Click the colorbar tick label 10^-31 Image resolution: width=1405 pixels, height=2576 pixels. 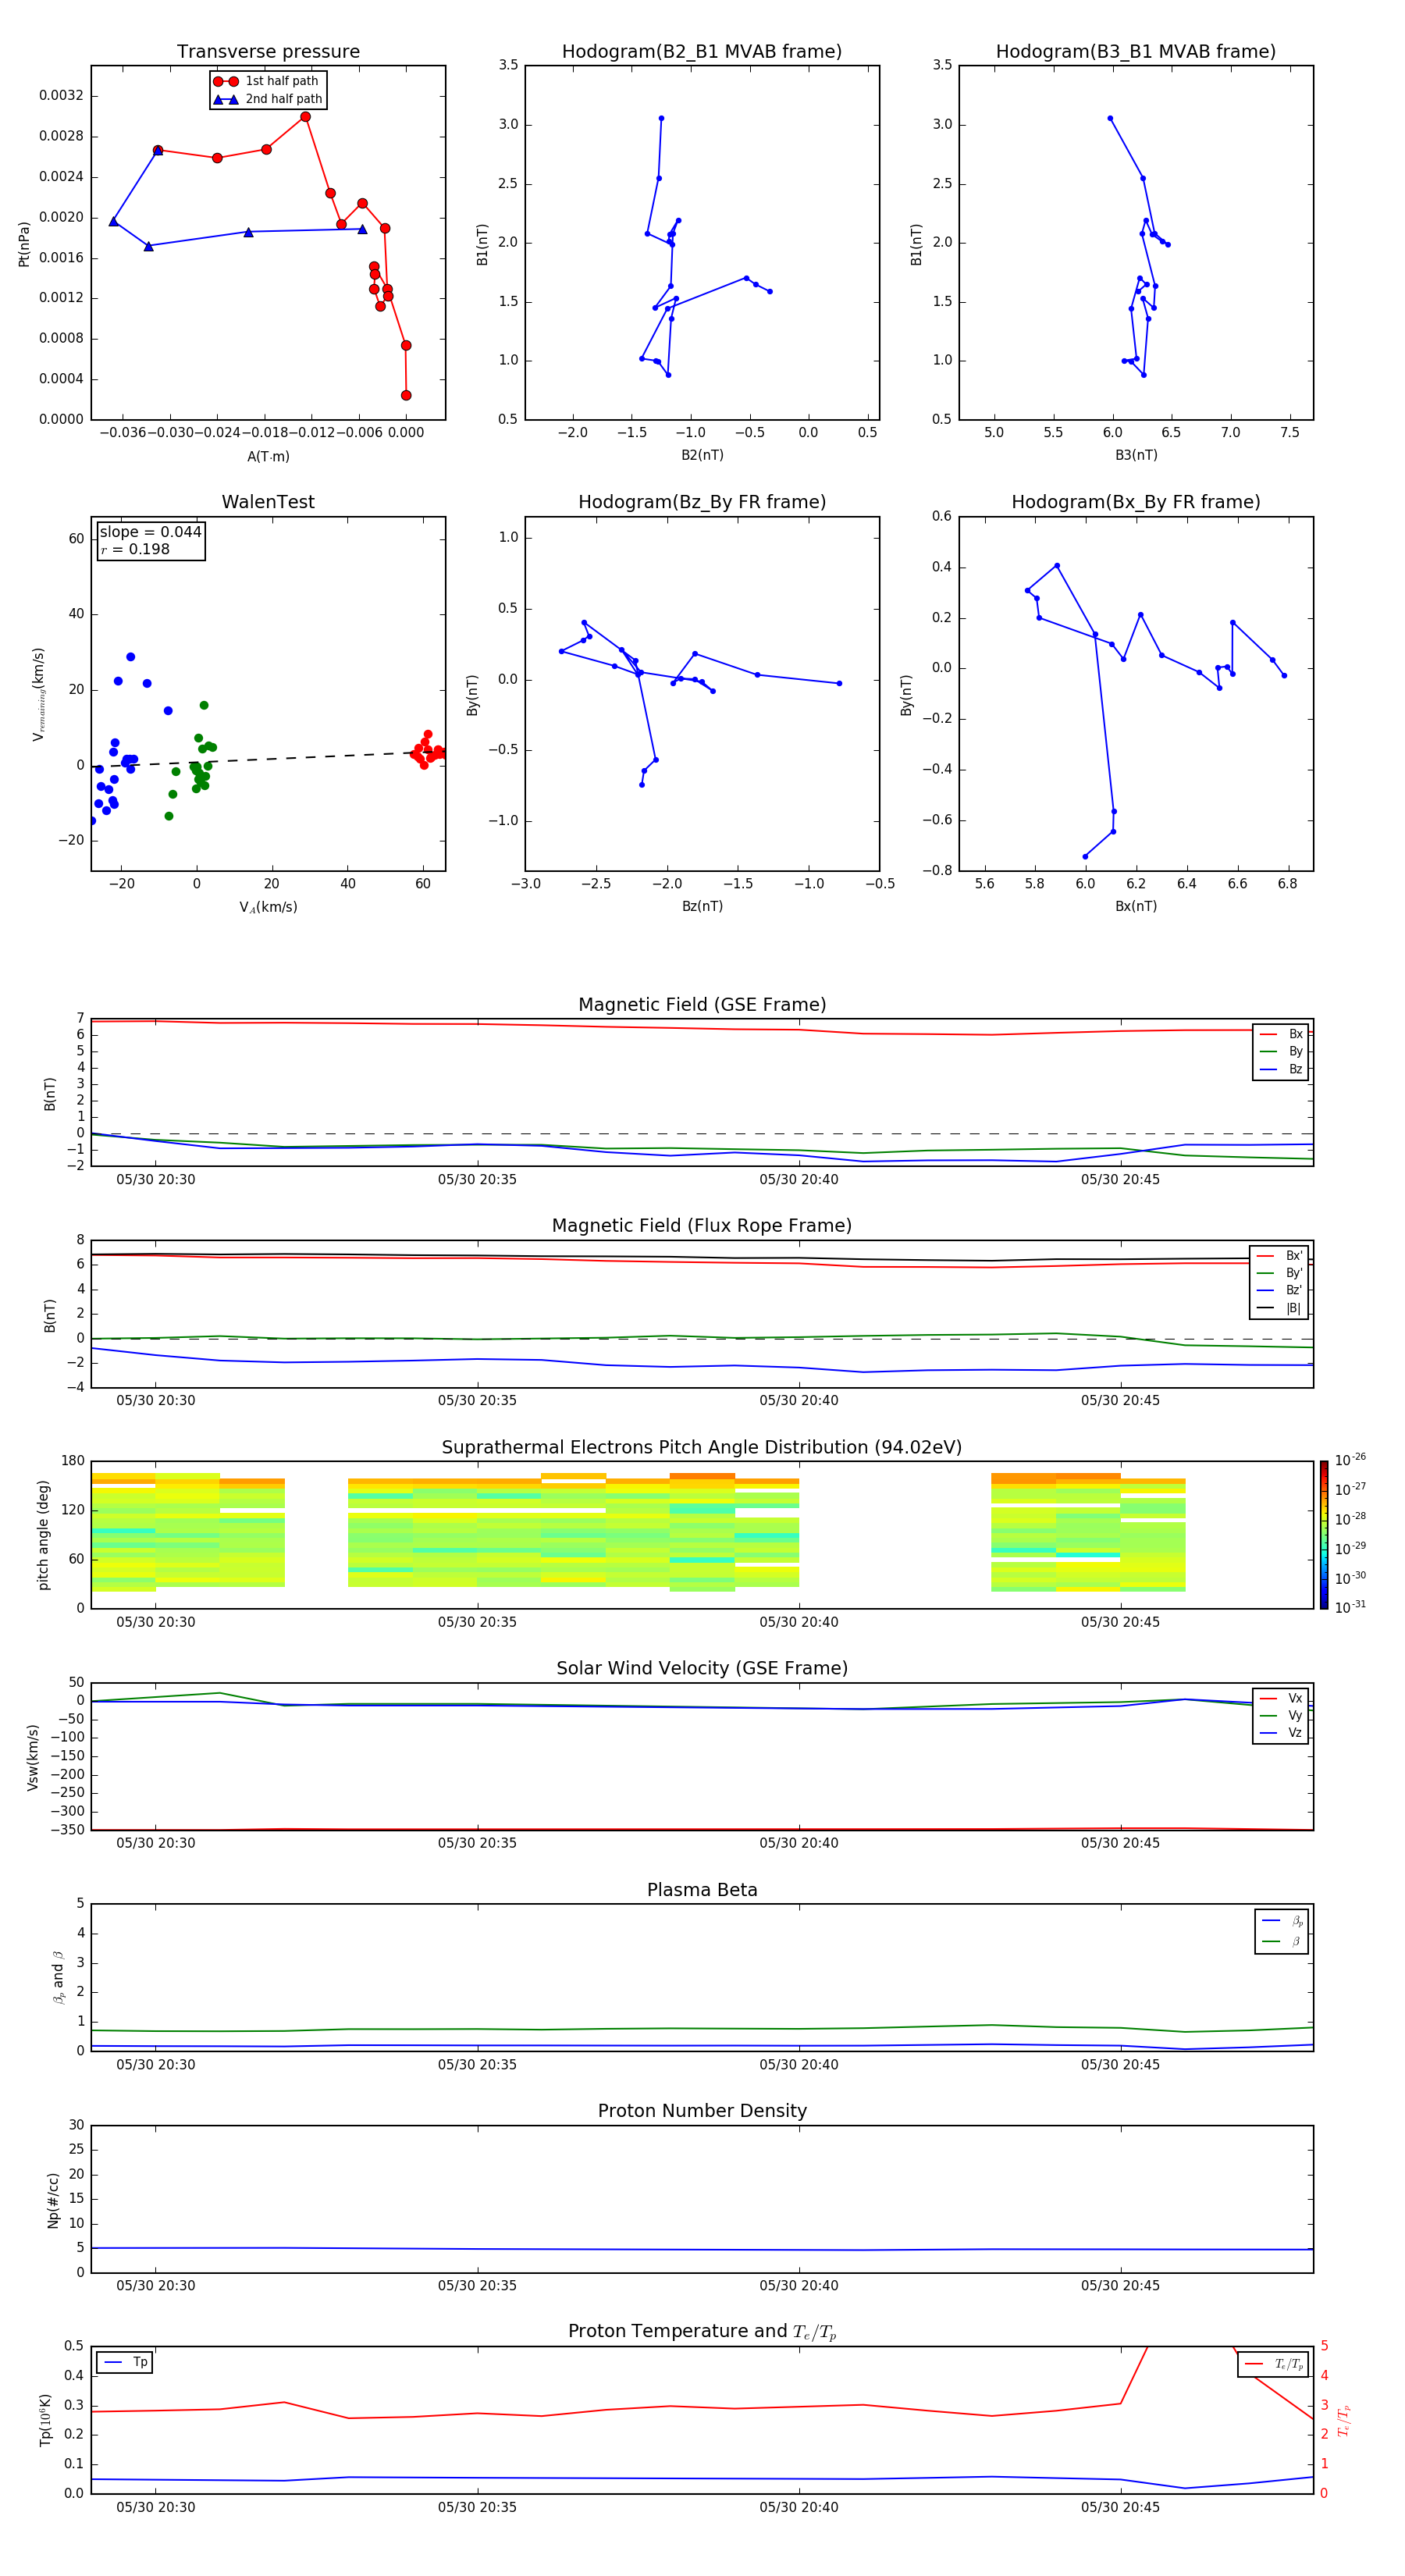pos(1350,1607)
